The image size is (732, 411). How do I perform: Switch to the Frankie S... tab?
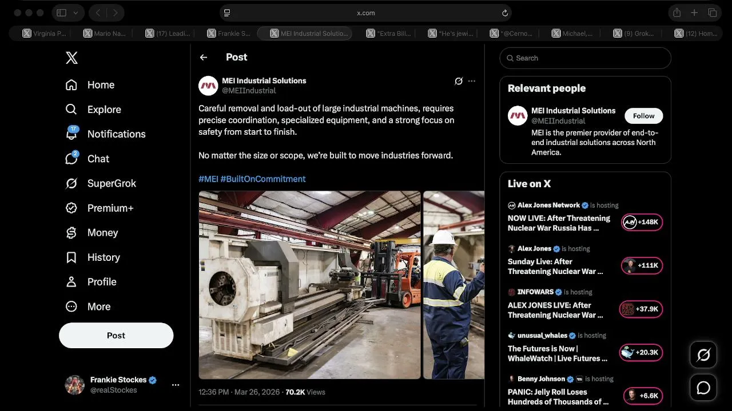(x=229, y=34)
